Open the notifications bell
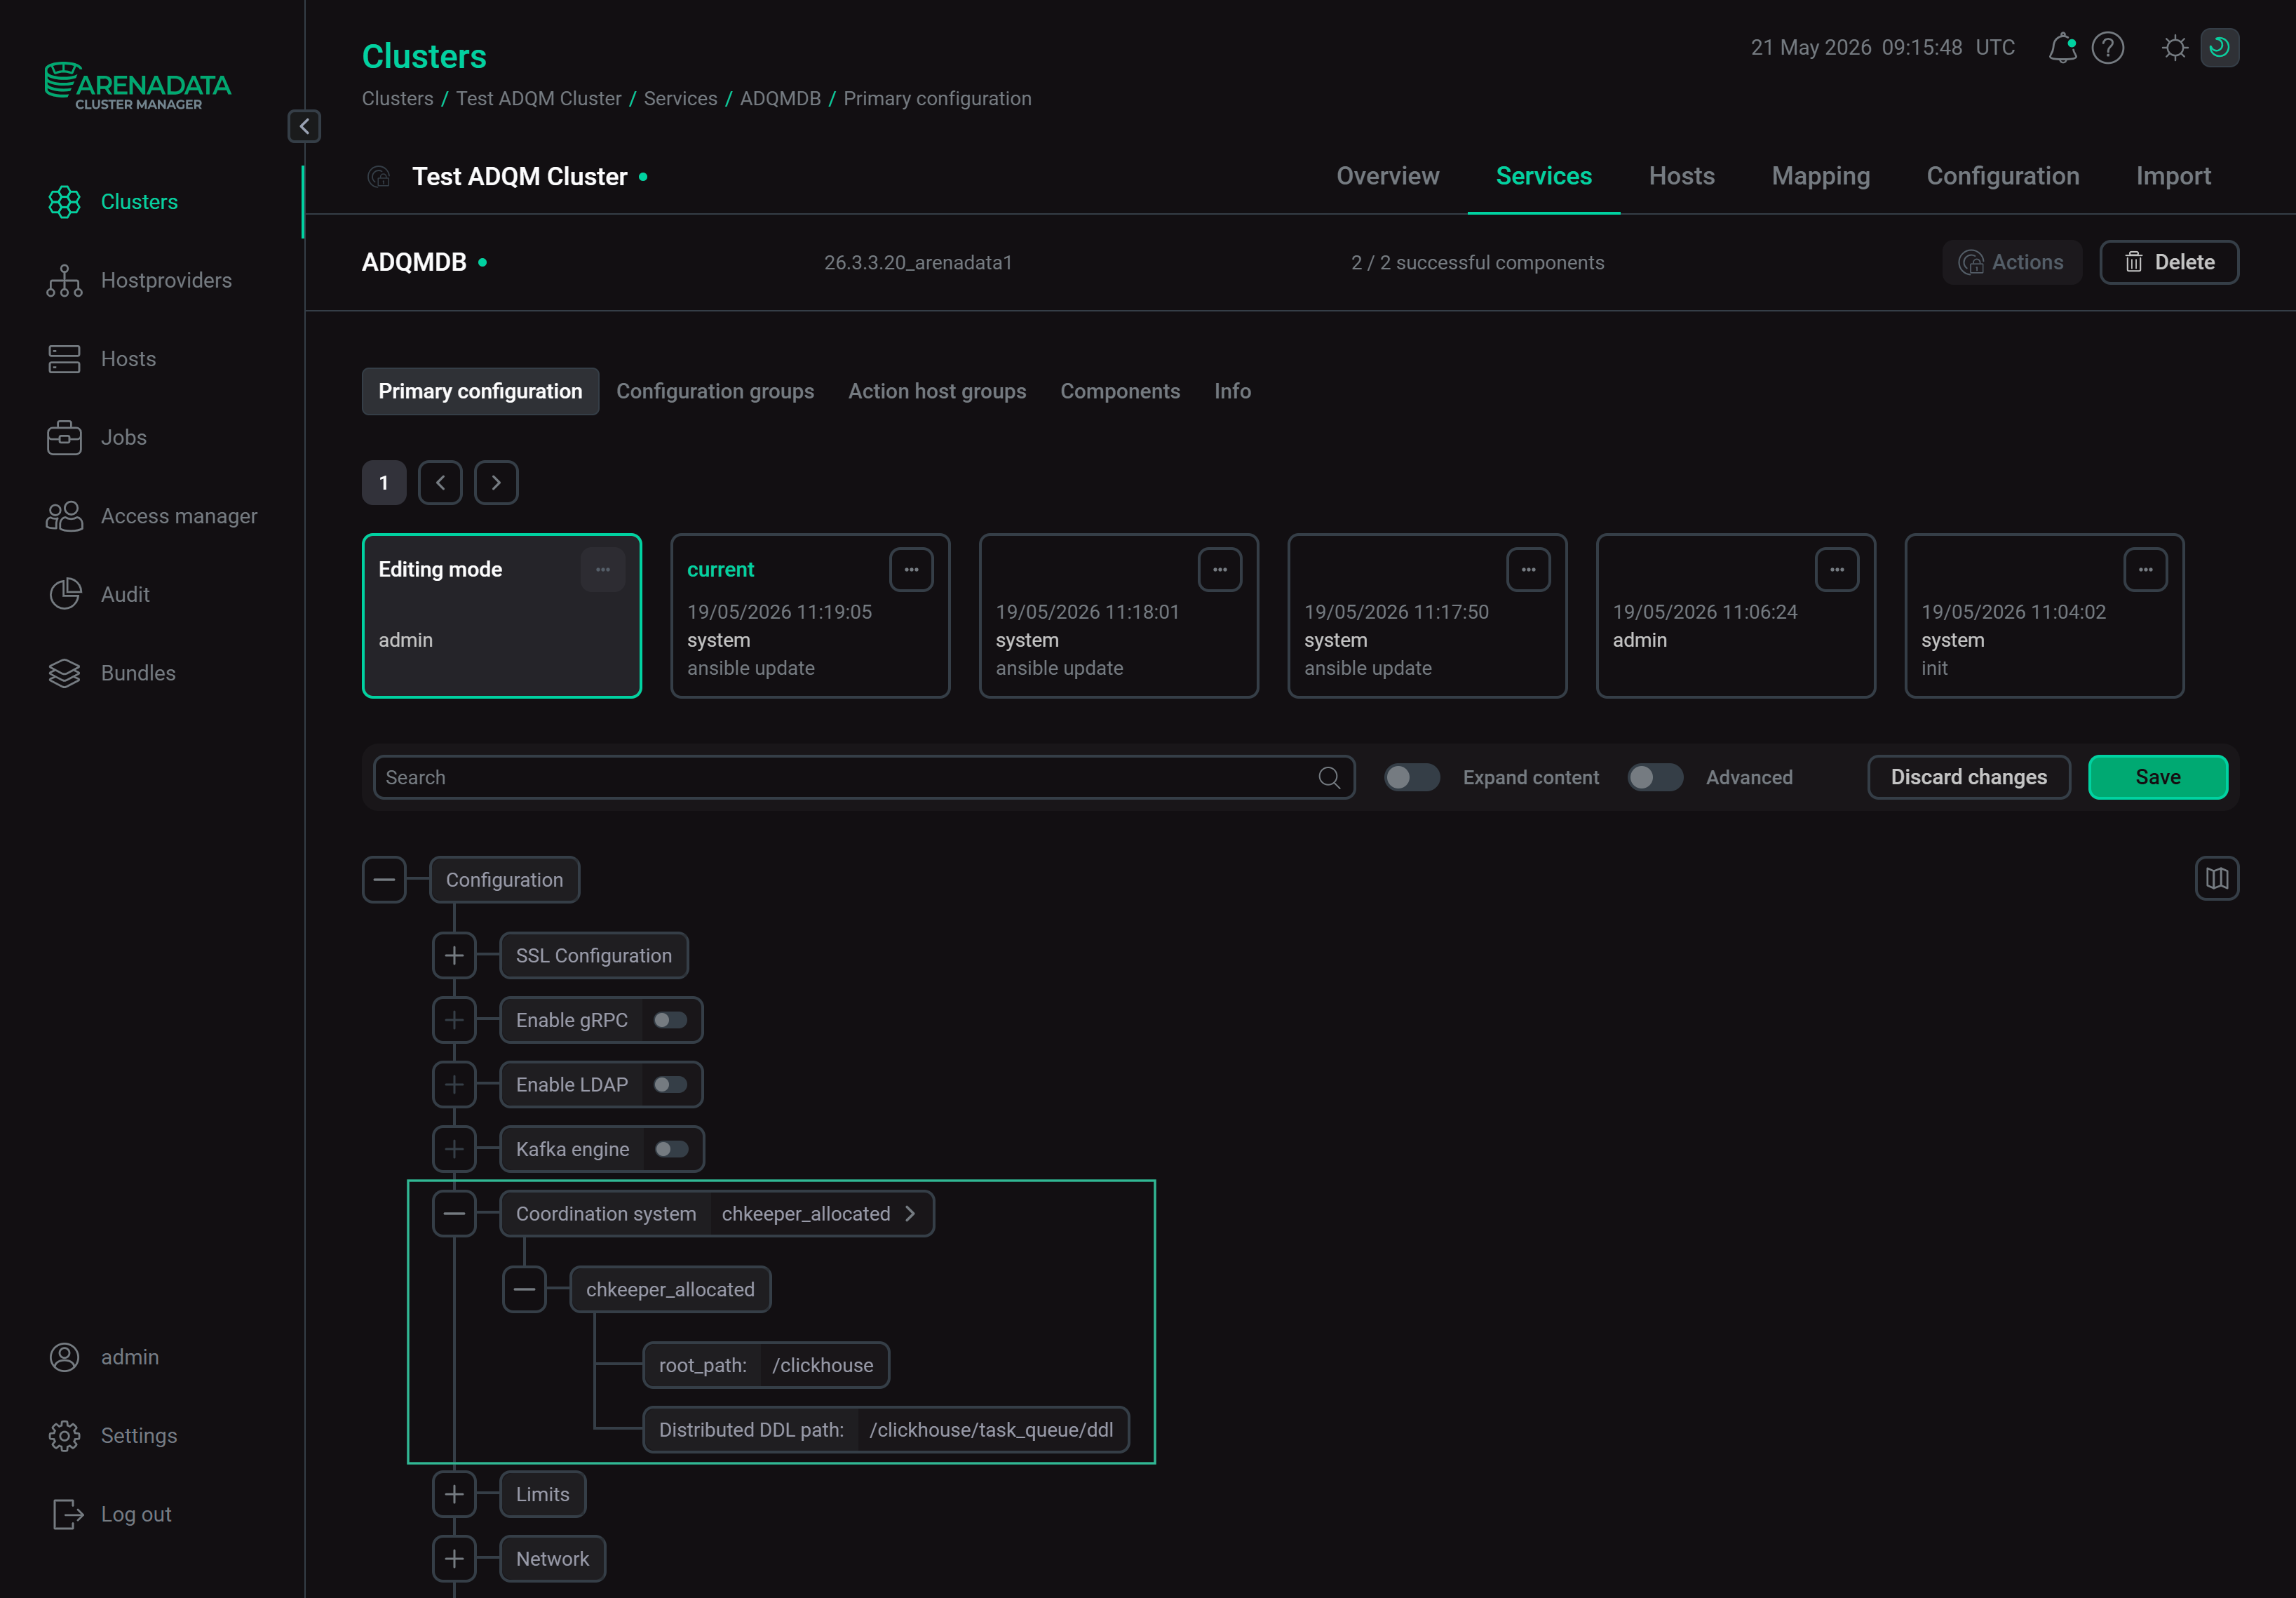The image size is (2296, 1598). click(x=2062, y=48)
